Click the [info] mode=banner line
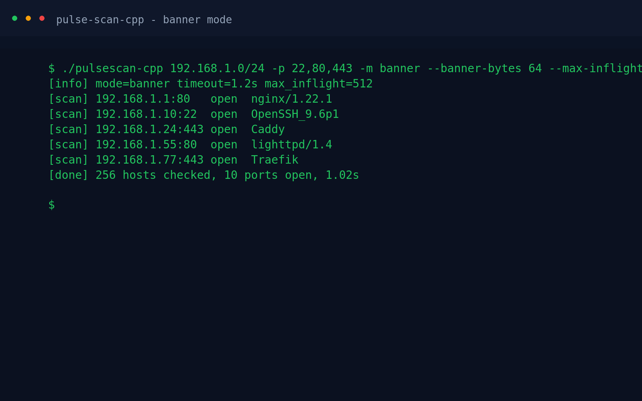642x401 pixels. pyautogui.click(x=211, y=83)
